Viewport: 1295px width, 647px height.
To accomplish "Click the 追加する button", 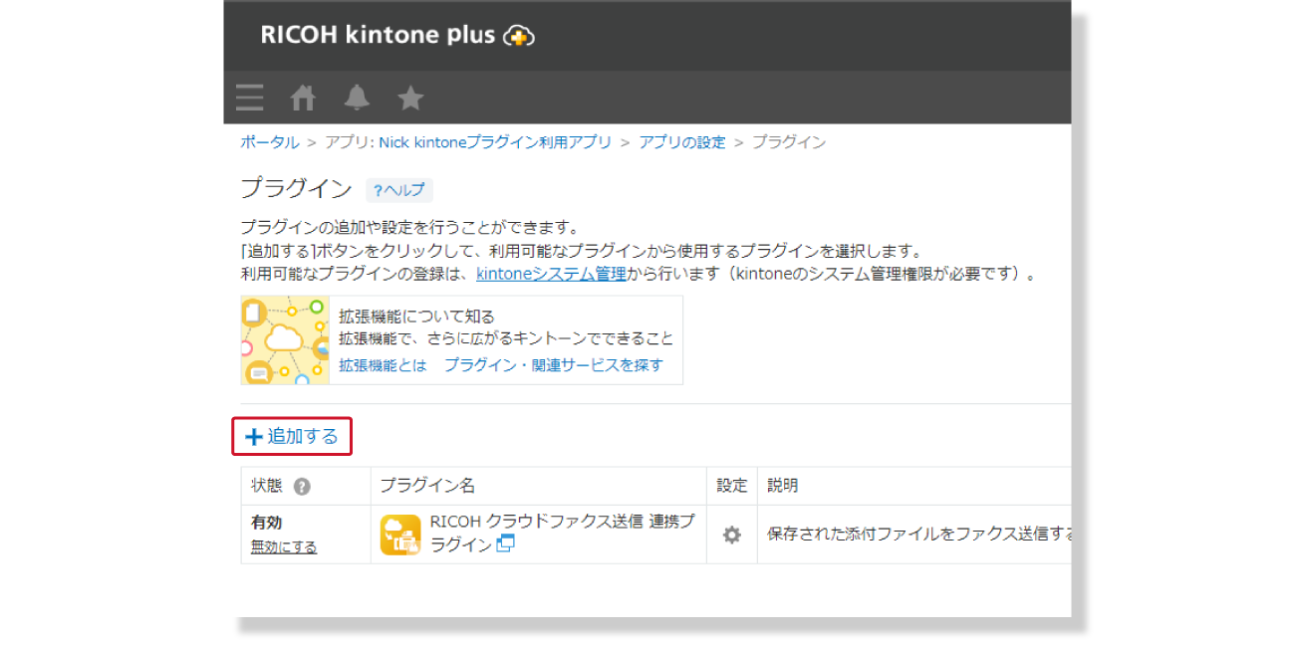I will click(292, 436).
